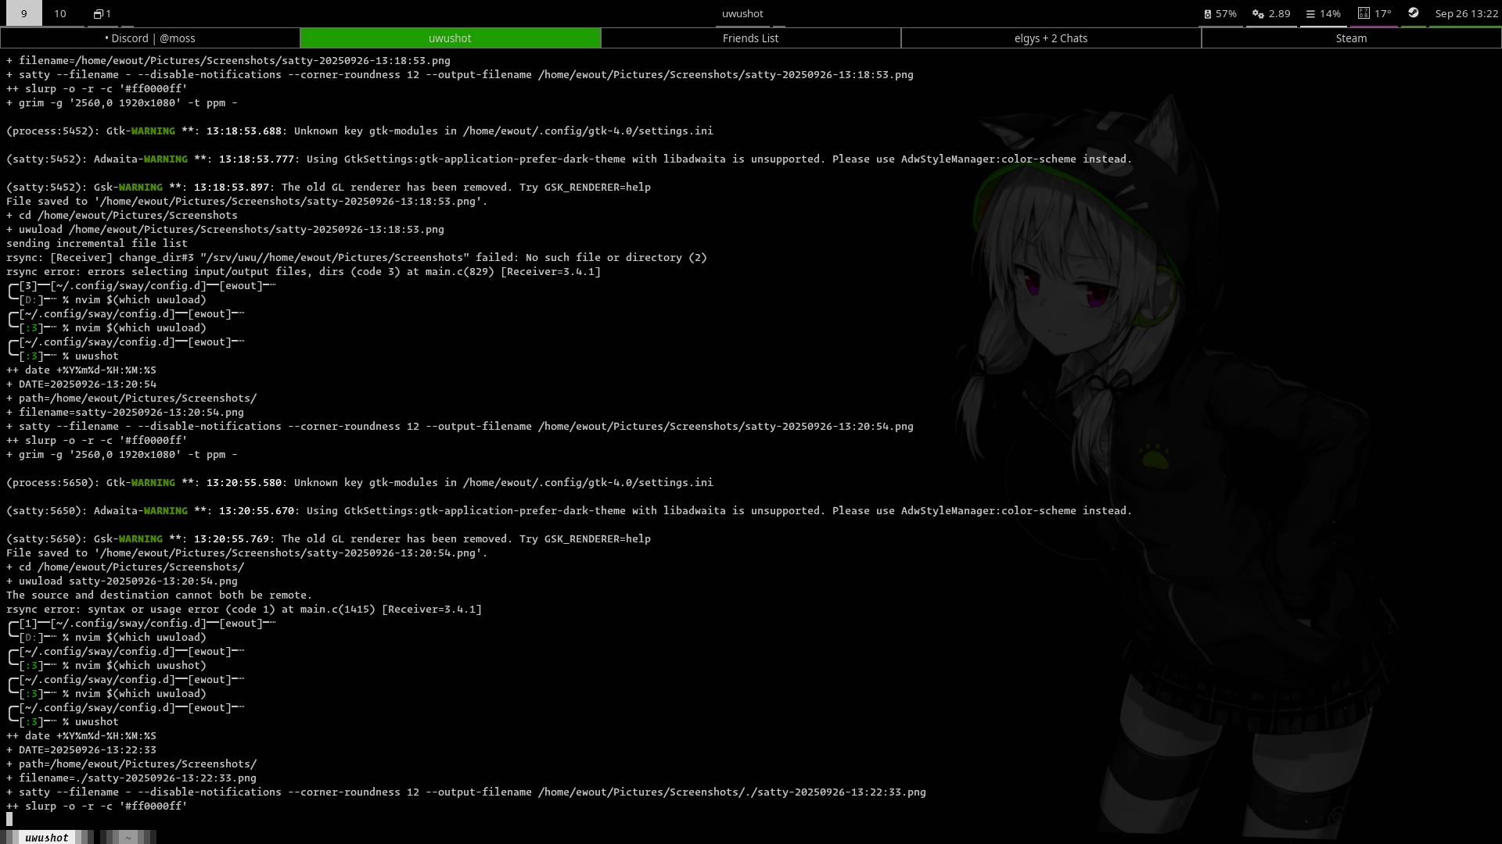Open the Friends List tab

750,38
